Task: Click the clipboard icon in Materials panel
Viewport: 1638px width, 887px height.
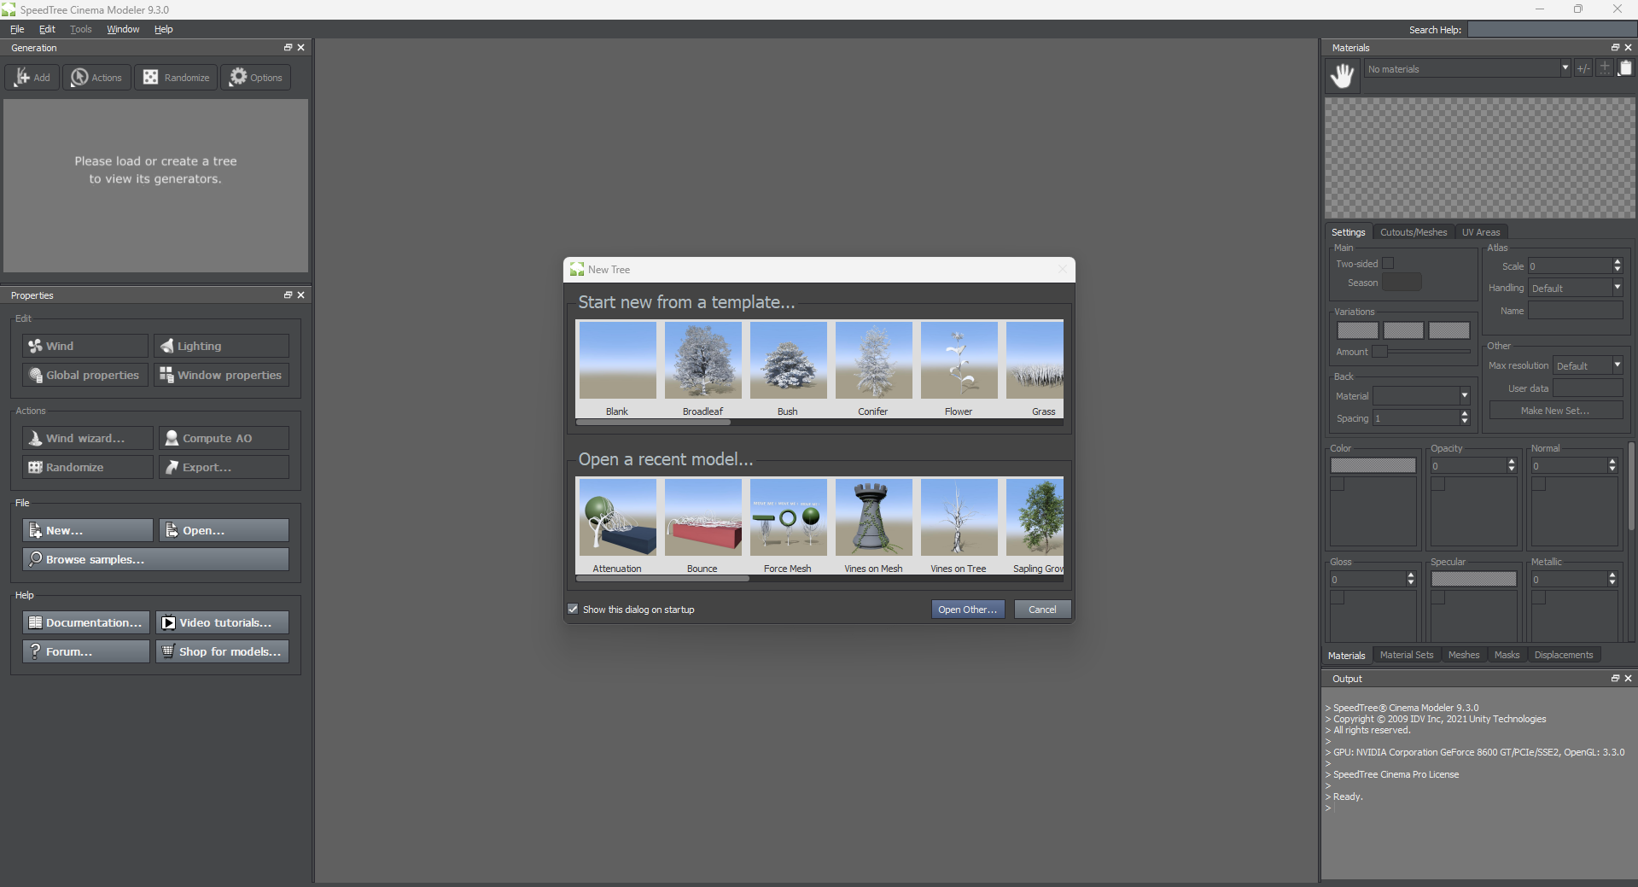Action: point(1625,68)
